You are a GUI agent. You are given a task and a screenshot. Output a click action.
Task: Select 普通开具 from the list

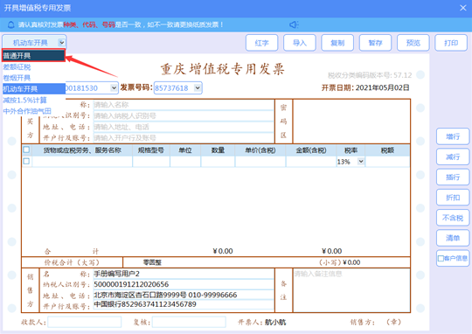click(34, 56)
